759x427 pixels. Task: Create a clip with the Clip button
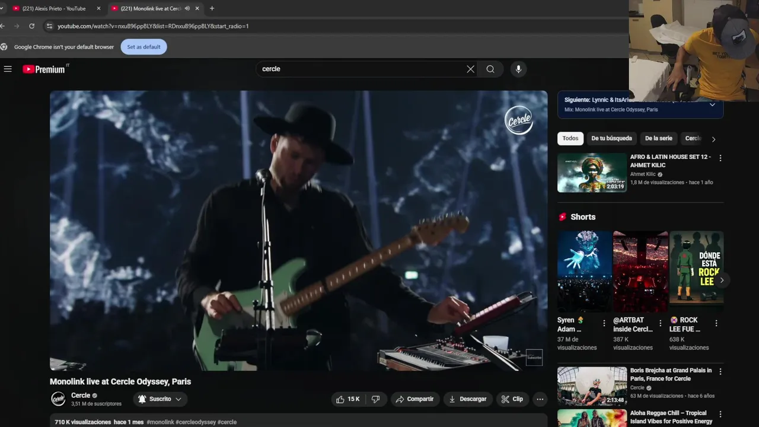(512, 399)
